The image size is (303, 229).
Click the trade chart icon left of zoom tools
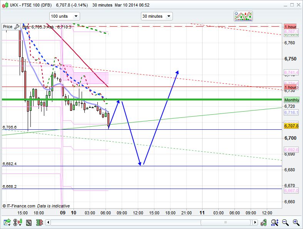tap(264, 222)
